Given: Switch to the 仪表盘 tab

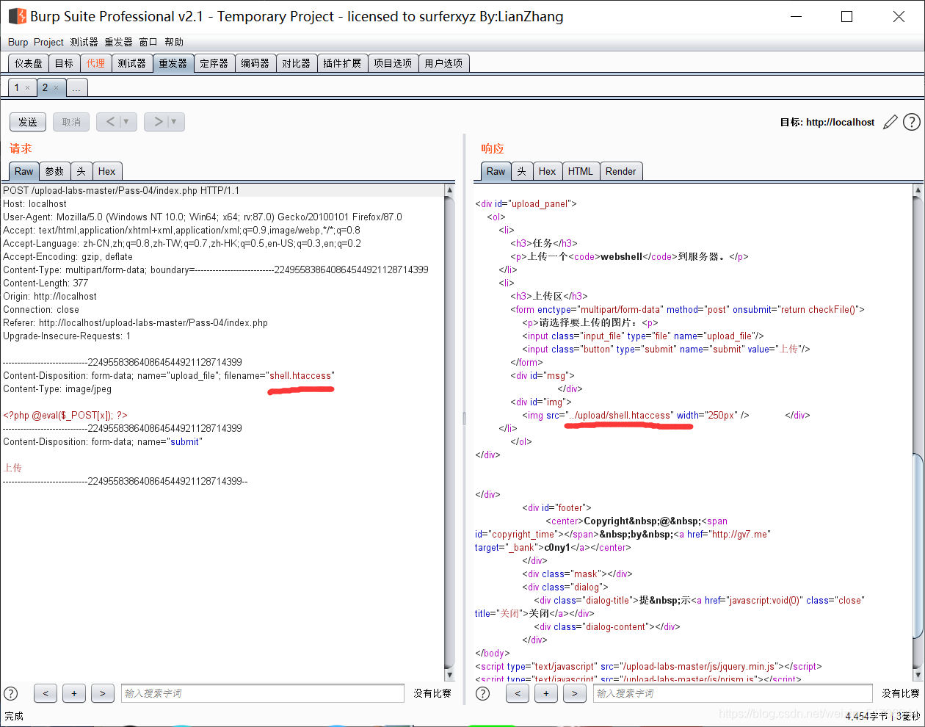Looking at the screenshot, I should point(29,63).
